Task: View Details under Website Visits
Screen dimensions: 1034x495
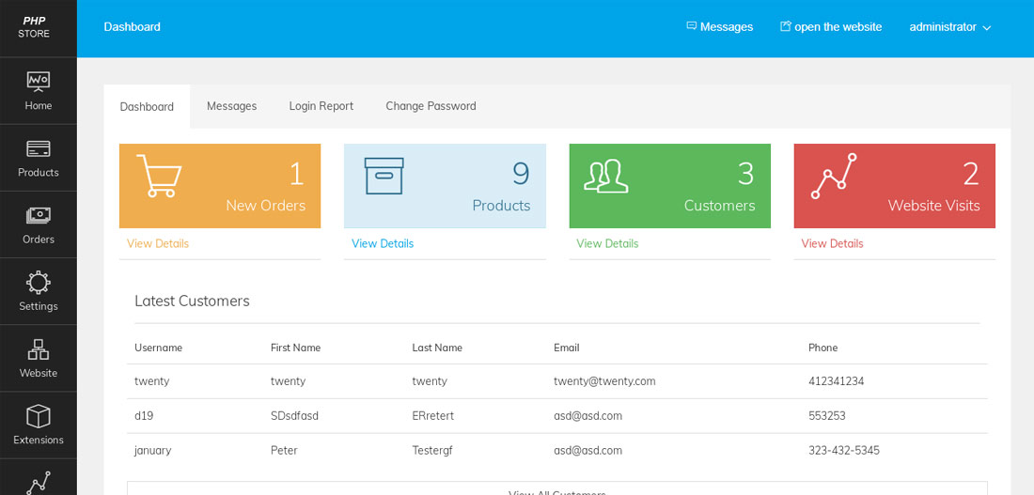Action: (x=832, y=243)
